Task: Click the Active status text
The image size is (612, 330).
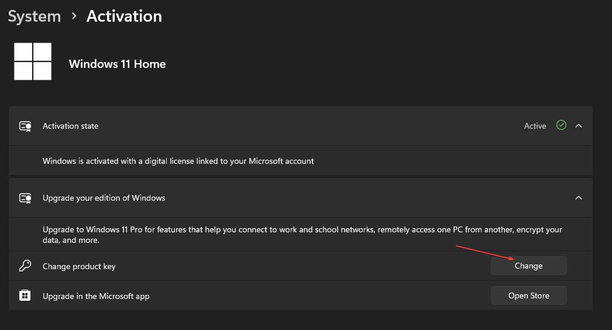Action: pos(535,126)
